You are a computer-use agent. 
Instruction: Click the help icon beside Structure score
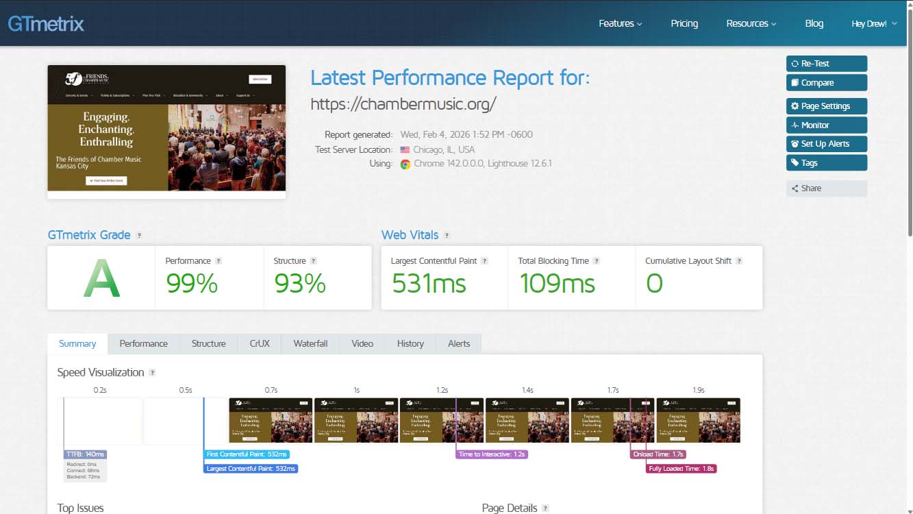click(x=313, y=261)
